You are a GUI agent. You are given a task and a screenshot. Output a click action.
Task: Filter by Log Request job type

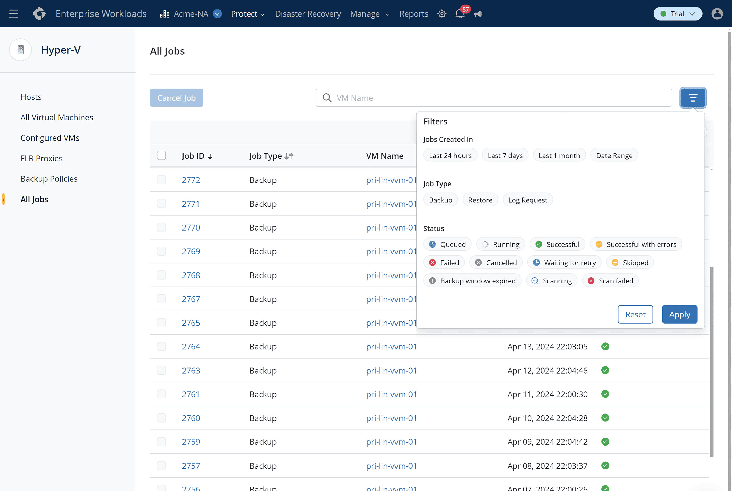pos(528,200)
